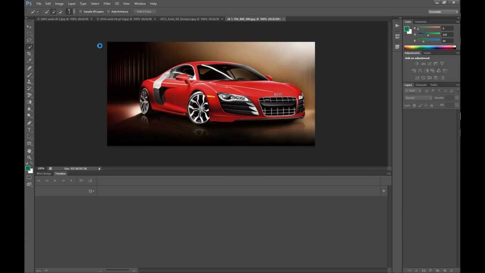Select the Rectangular Marquee tool
Viewport: 485px width, 273px height.
29,33
